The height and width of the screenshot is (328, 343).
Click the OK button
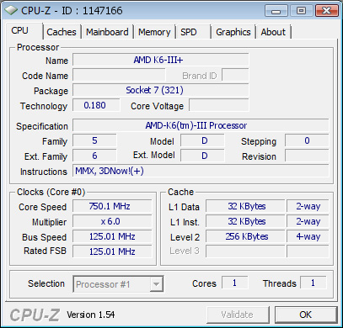[306, 315]
